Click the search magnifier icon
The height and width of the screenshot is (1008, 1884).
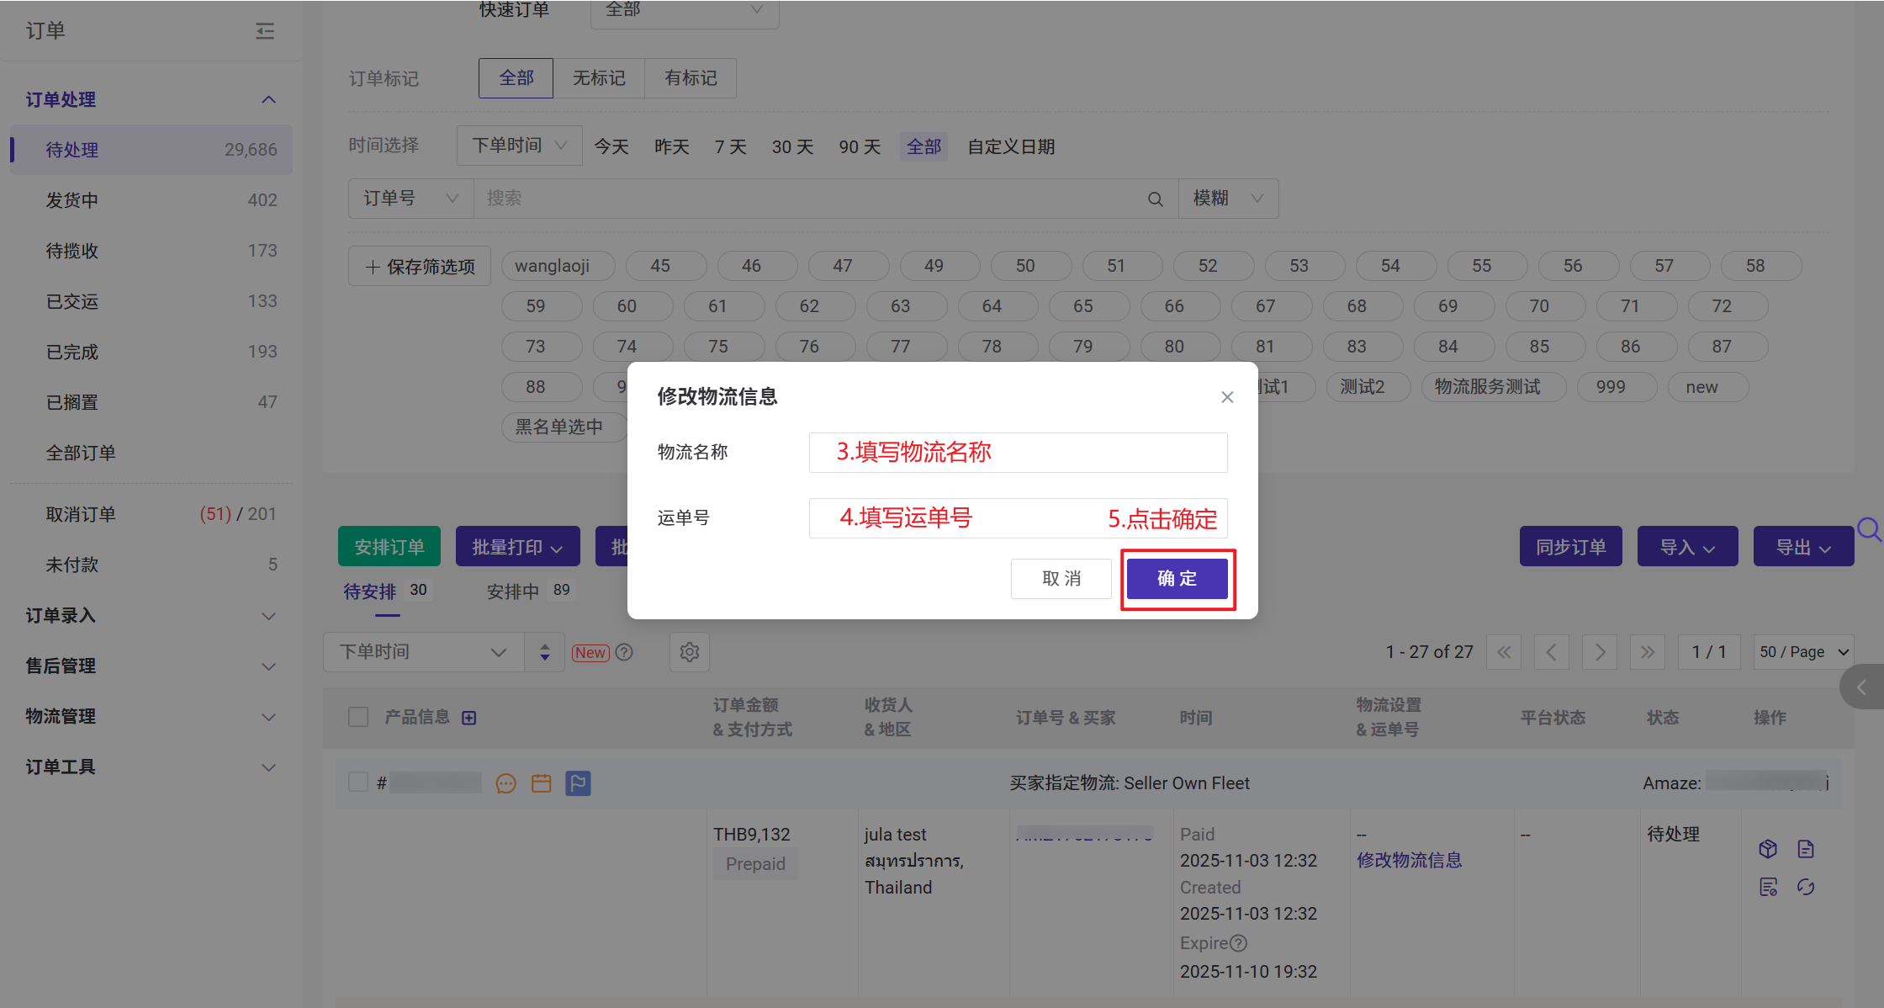(1156, 199)
